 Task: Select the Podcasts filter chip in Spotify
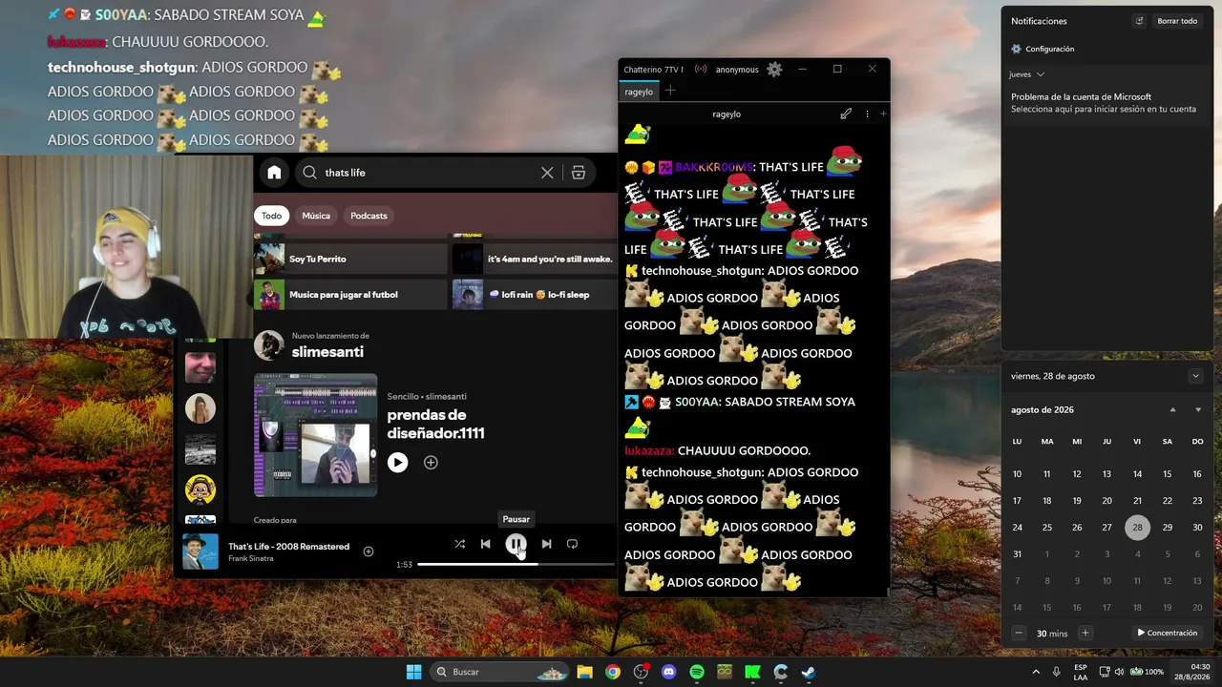[369, 216]
